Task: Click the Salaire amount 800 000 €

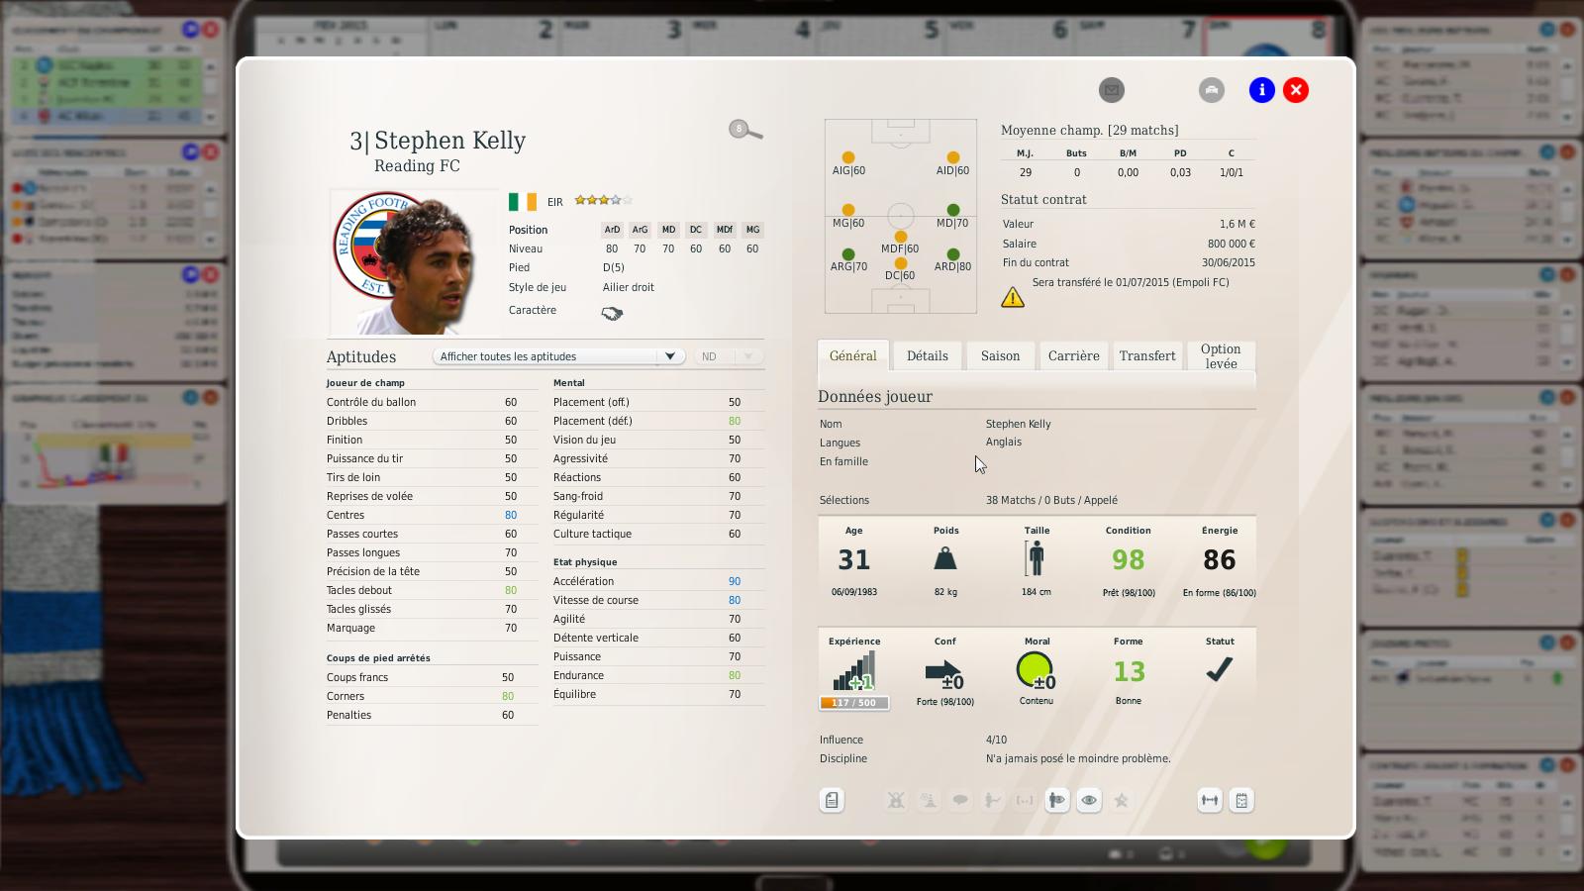Action: [1231, 244]
